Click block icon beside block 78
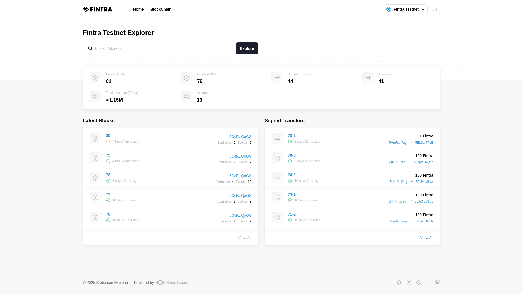Viewport: 523px width, 294px height. 96,178
